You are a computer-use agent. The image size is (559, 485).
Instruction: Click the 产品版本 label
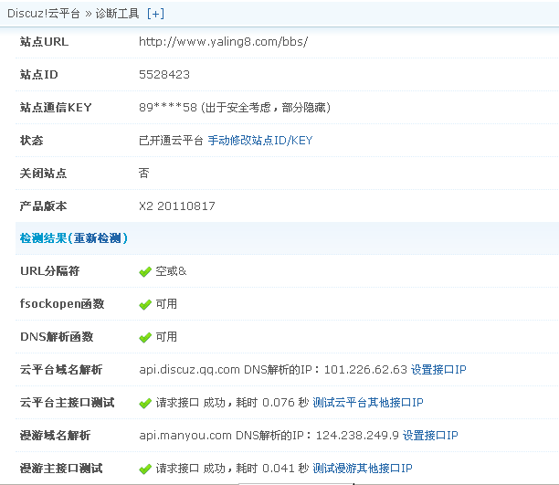pyautogui.click(x=44, y=206)
